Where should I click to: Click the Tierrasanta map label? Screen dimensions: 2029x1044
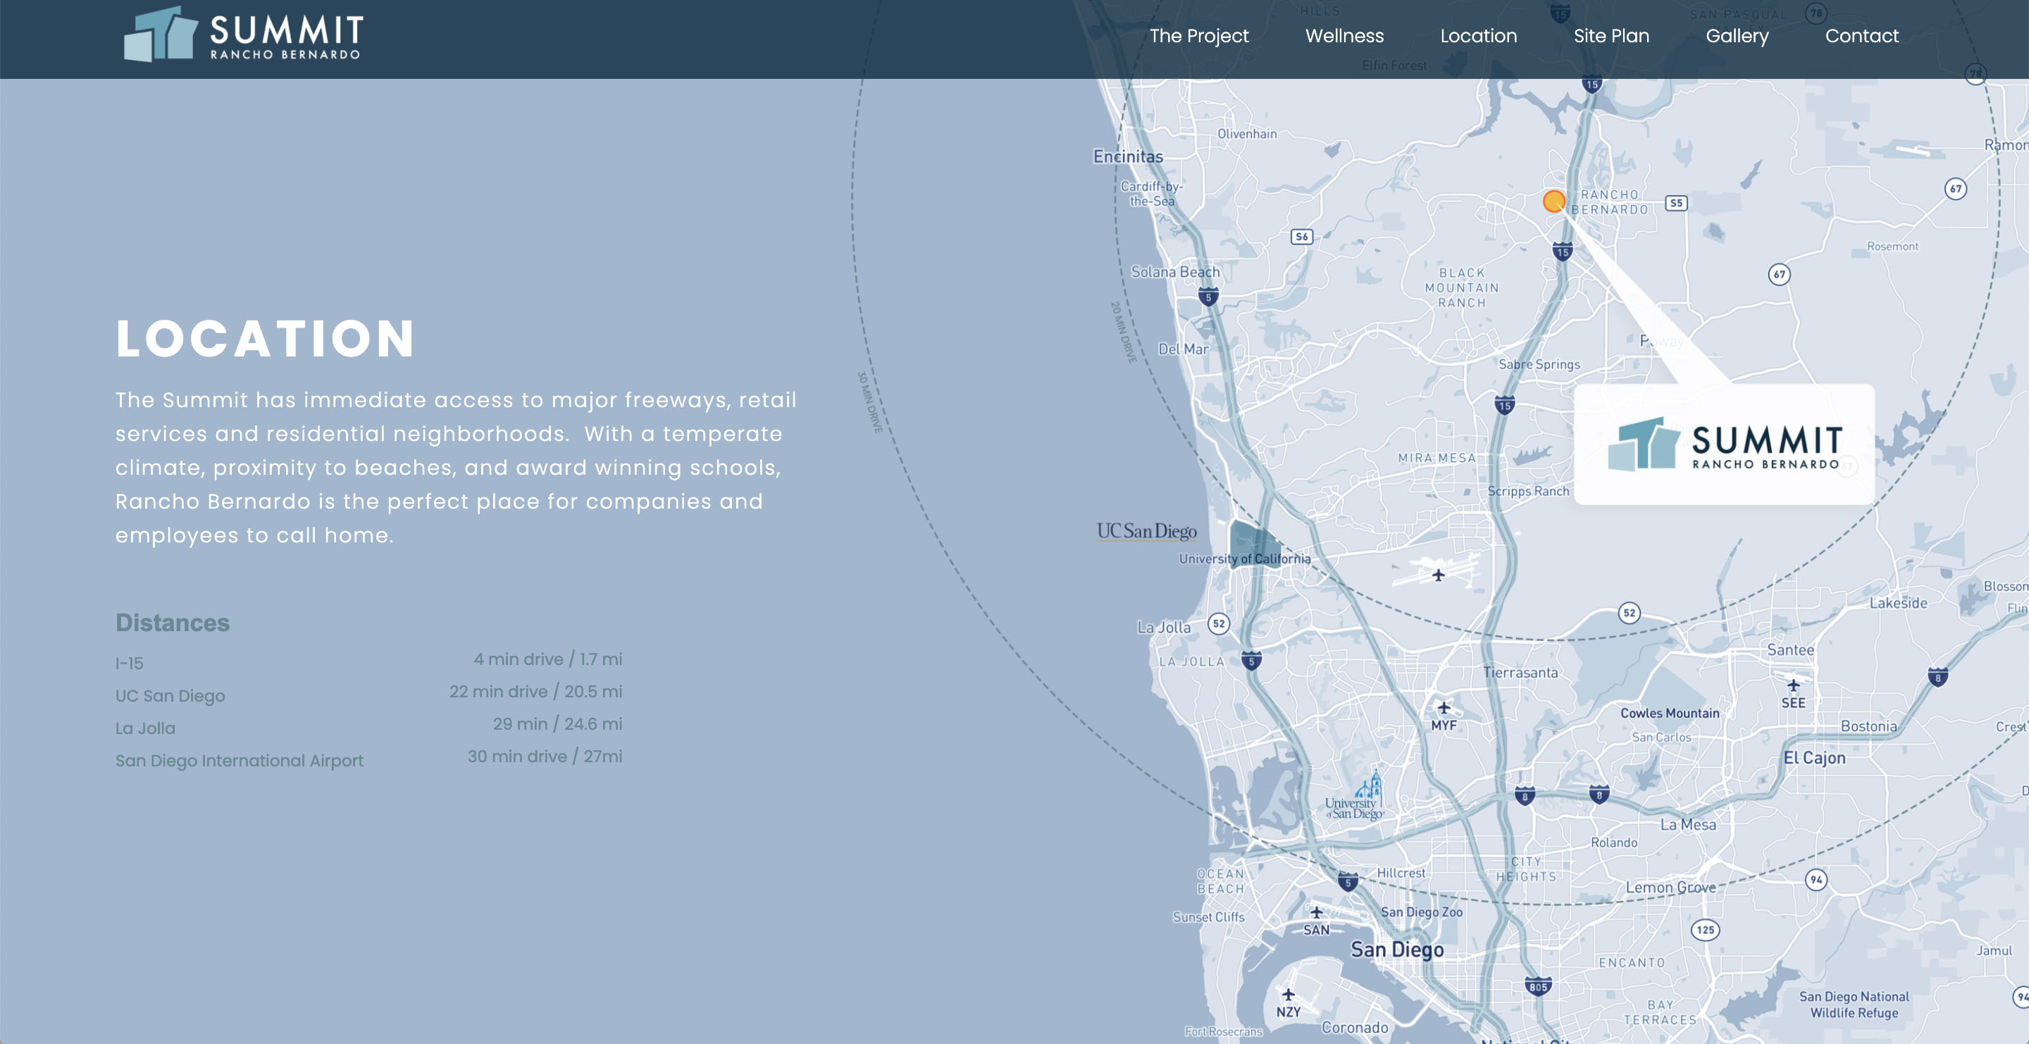point(1520,672)
